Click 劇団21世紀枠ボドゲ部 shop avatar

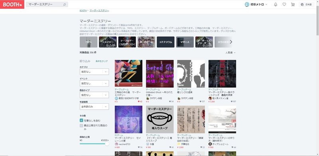click(116, 99)
